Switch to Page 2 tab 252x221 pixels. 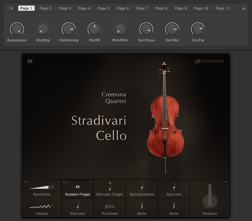coord(45,8)
